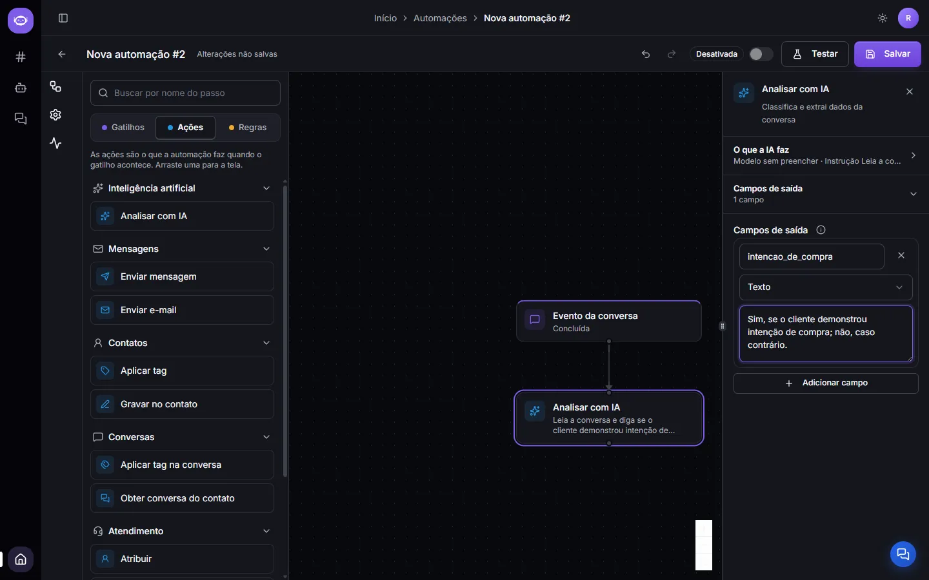The image size is (929, 580).
Task: Open the automation settings gear icon
Action: tap(55, 115)
